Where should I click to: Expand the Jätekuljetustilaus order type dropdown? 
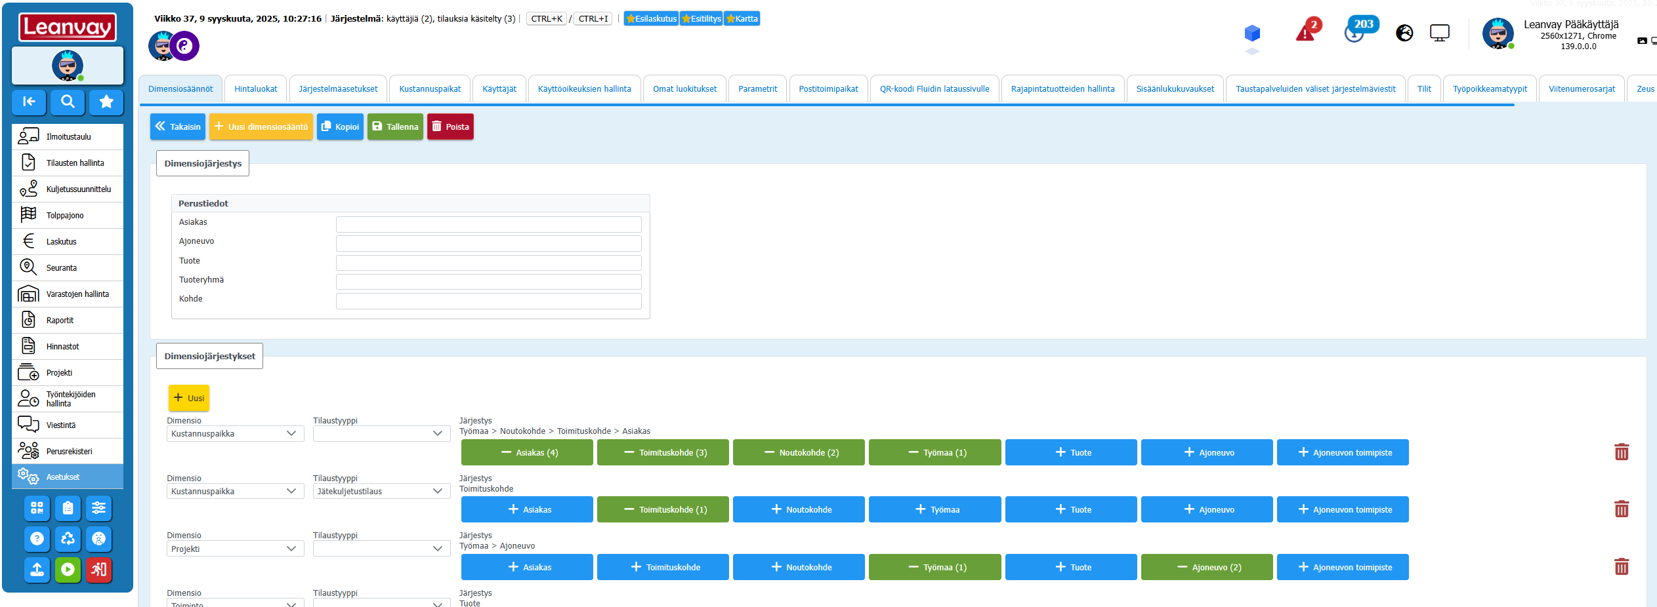[x=381, y=492]
